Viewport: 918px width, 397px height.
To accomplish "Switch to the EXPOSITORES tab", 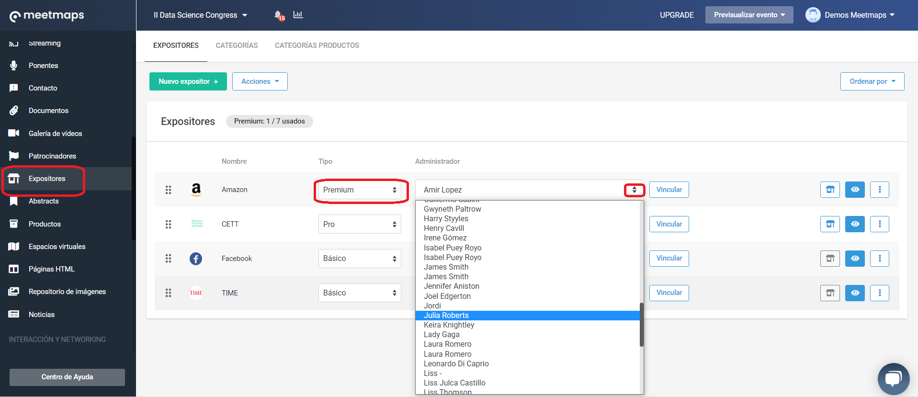I will coord(176,45).
